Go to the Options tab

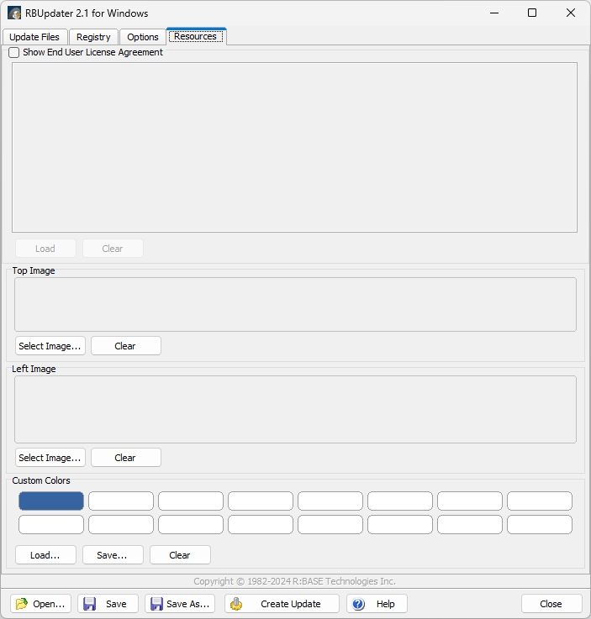click(143, 37)
